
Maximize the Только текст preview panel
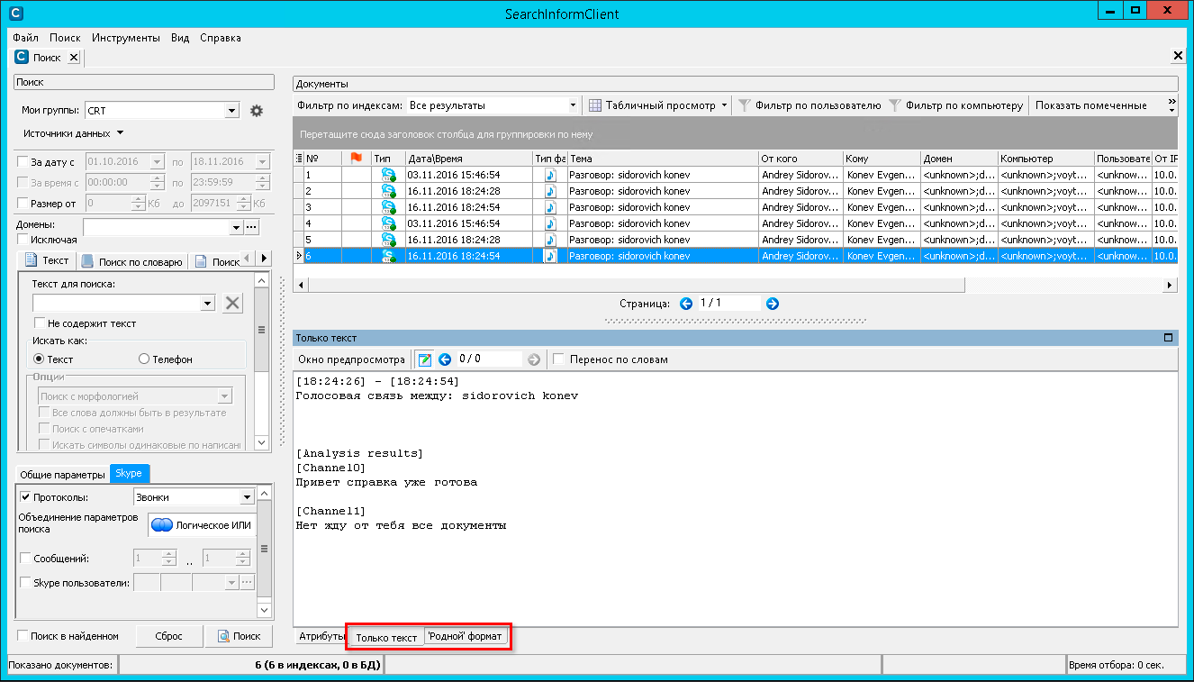click(x=1169, y=338)
